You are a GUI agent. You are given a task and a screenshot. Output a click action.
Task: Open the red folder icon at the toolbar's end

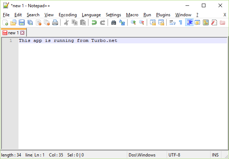coord(222,22)
